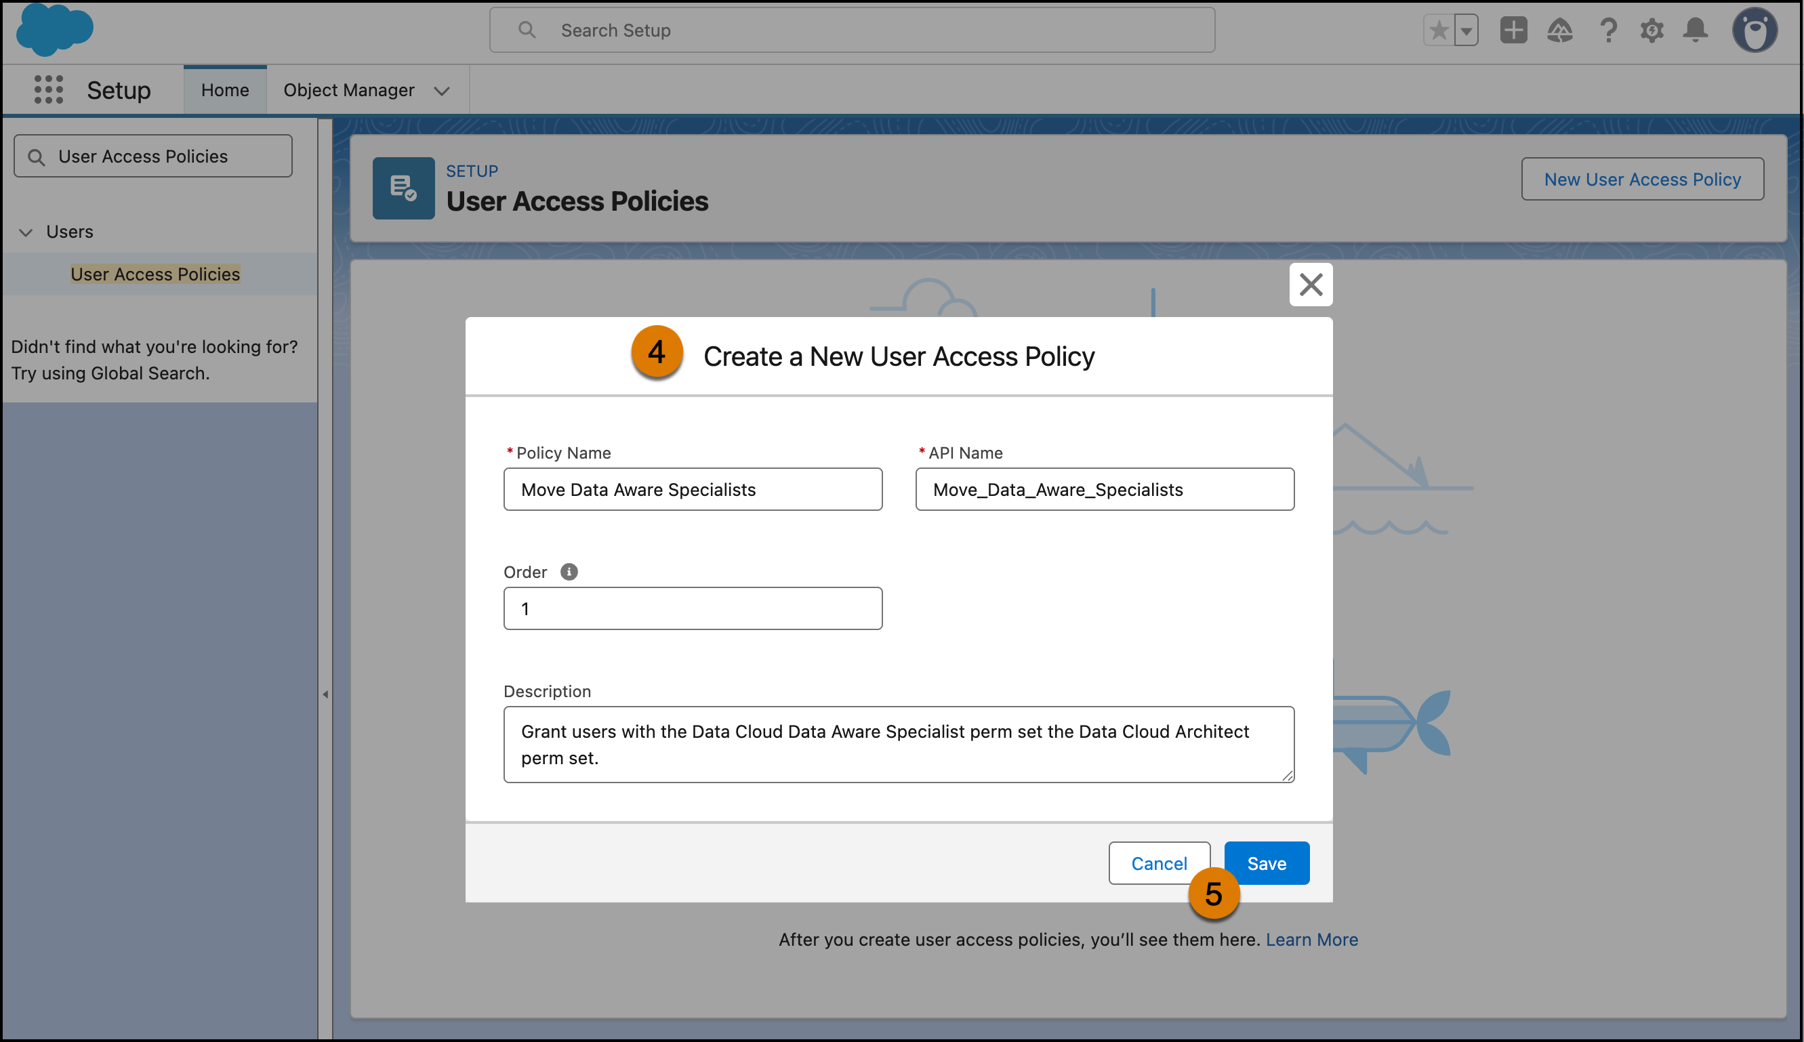Switch to the Home tab

tap(225, 90)
